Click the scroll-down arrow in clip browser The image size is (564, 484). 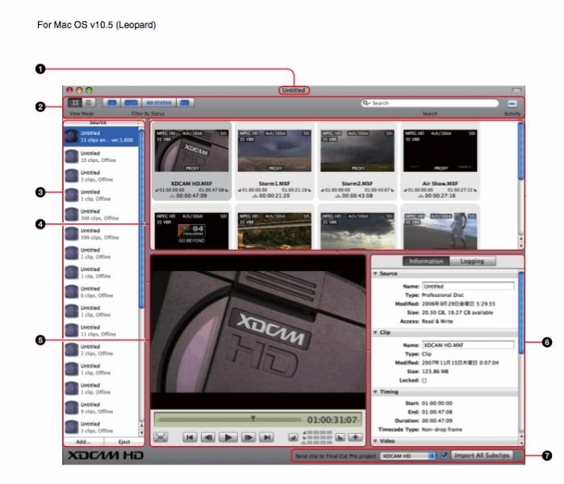[x=521, y=246]
